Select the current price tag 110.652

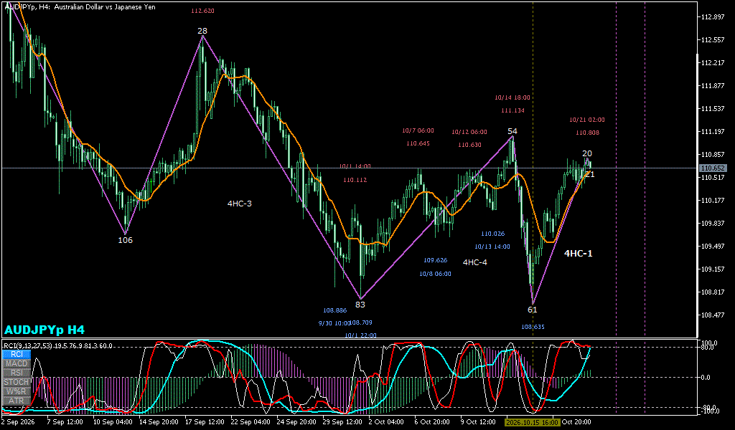click(x=713, y=168)
